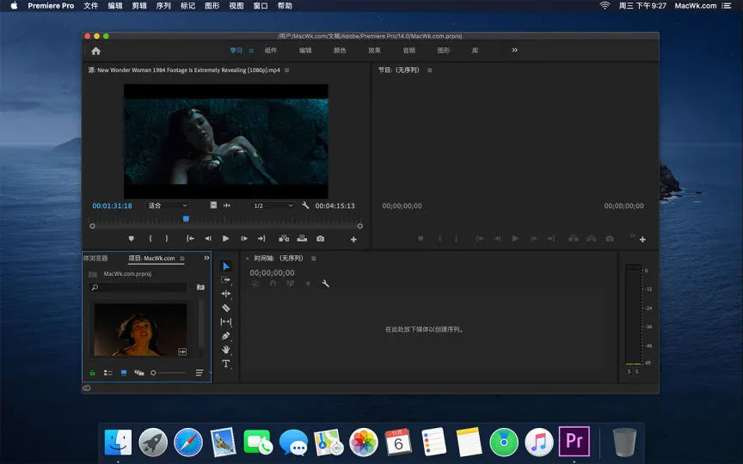Click the Home icon in the workspace bar

pyautogui.click(x=95, y=51)
